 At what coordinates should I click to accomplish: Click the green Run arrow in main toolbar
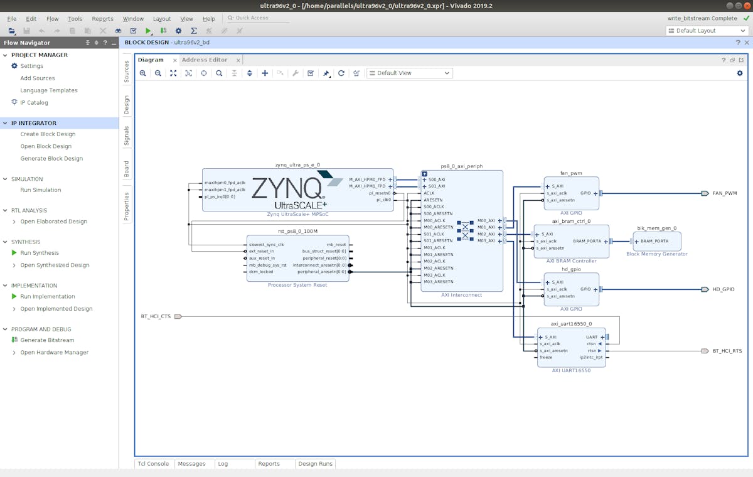click(x=149, y=31)
